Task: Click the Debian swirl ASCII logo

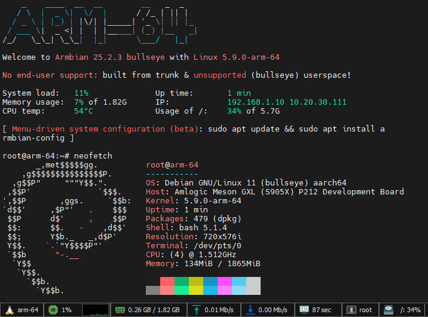Action: (67, 228)
